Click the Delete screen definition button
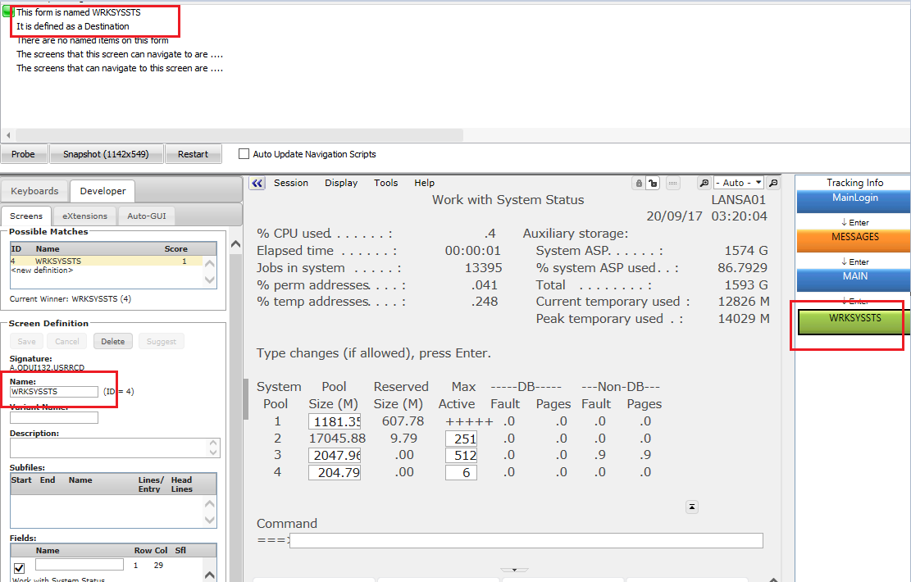Screen dimensions: 911x582 pyautogui.click(x=113, y=341)
